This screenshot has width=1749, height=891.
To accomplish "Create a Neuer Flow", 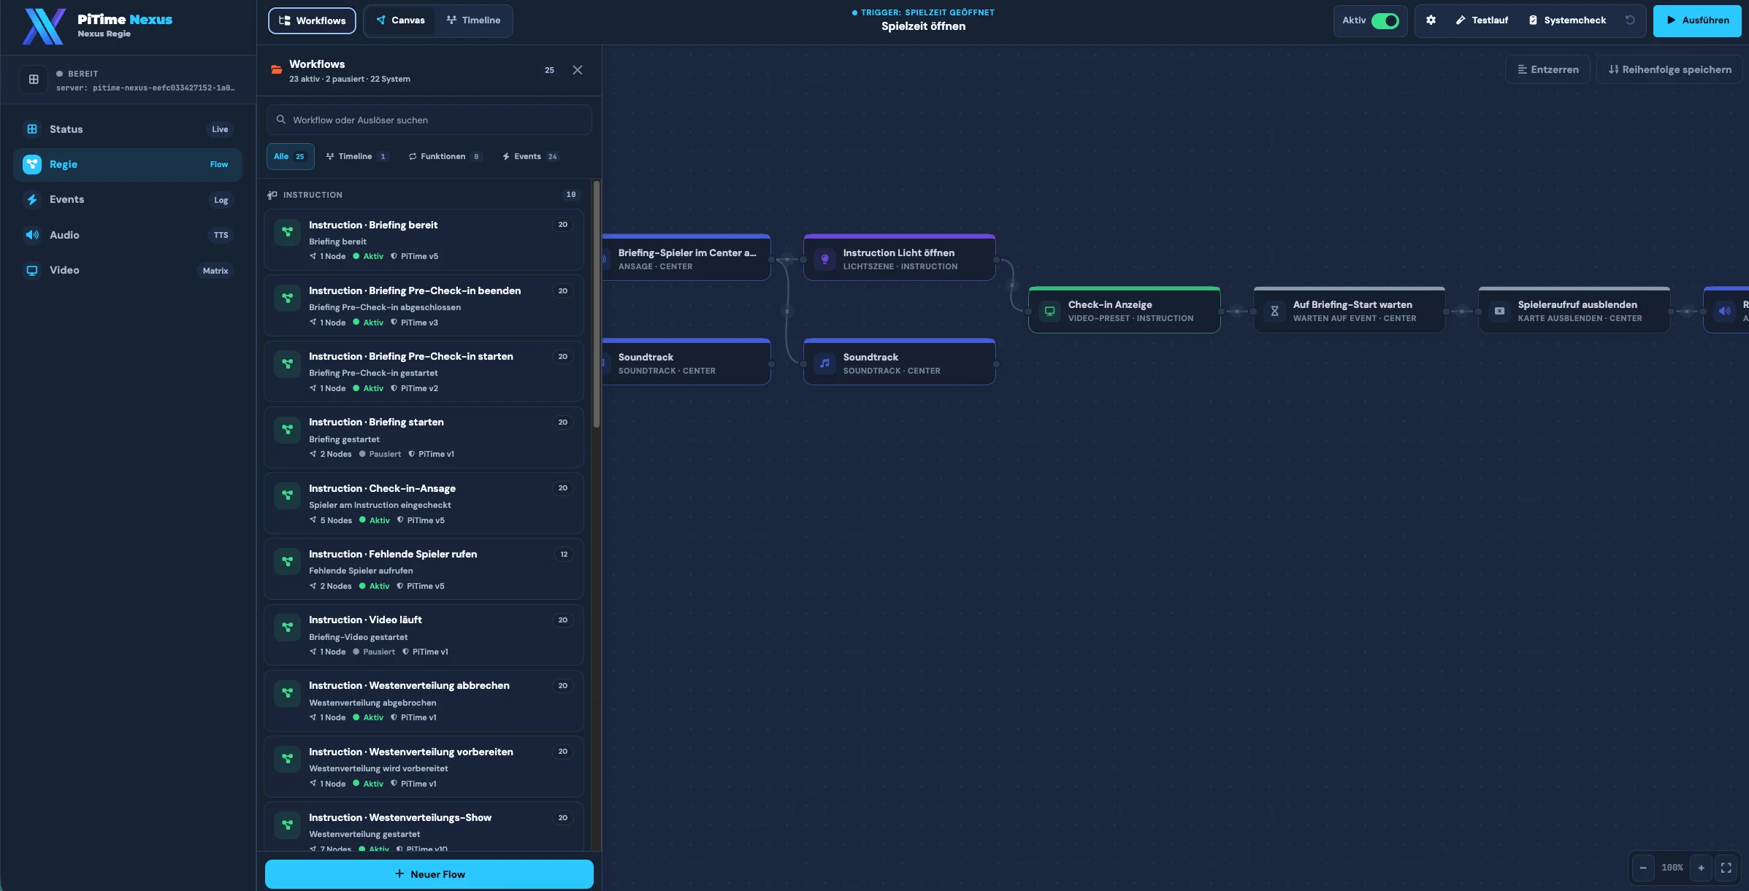I will coord(429,874).
